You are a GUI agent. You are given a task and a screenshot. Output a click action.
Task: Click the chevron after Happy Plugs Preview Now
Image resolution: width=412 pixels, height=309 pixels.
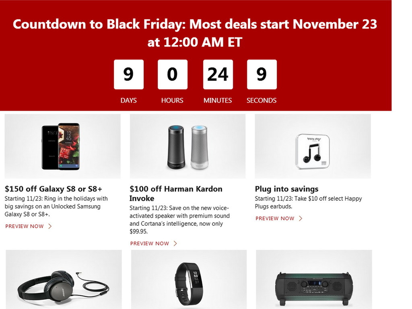click(x=301, y=218)
